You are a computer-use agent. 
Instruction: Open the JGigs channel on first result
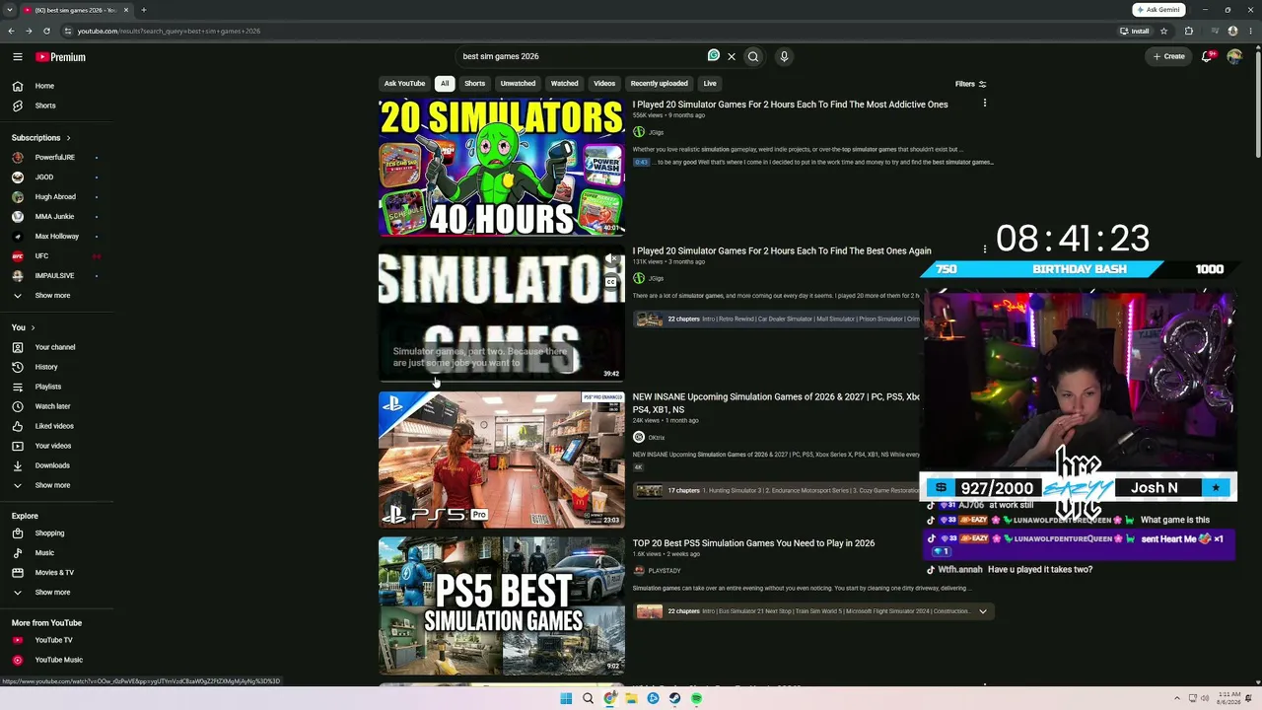click(x=656, y=132)
